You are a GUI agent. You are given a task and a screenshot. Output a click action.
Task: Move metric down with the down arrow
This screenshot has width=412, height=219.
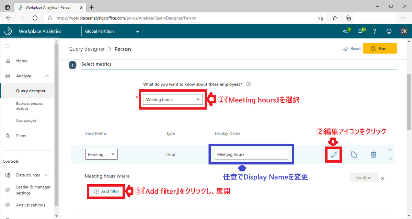390,158
